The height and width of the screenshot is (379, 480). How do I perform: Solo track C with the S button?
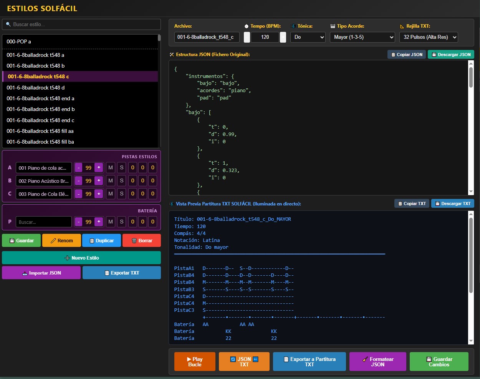click(122, 194)
